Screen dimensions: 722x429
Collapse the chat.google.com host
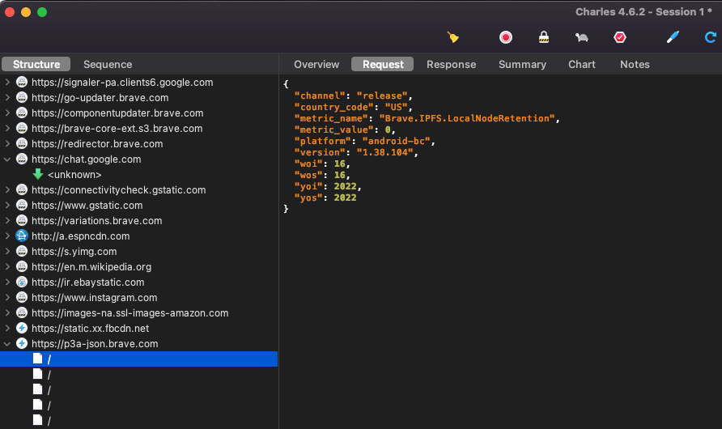7,159
